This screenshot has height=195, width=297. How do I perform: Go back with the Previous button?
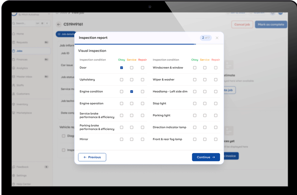click(92, 157)
